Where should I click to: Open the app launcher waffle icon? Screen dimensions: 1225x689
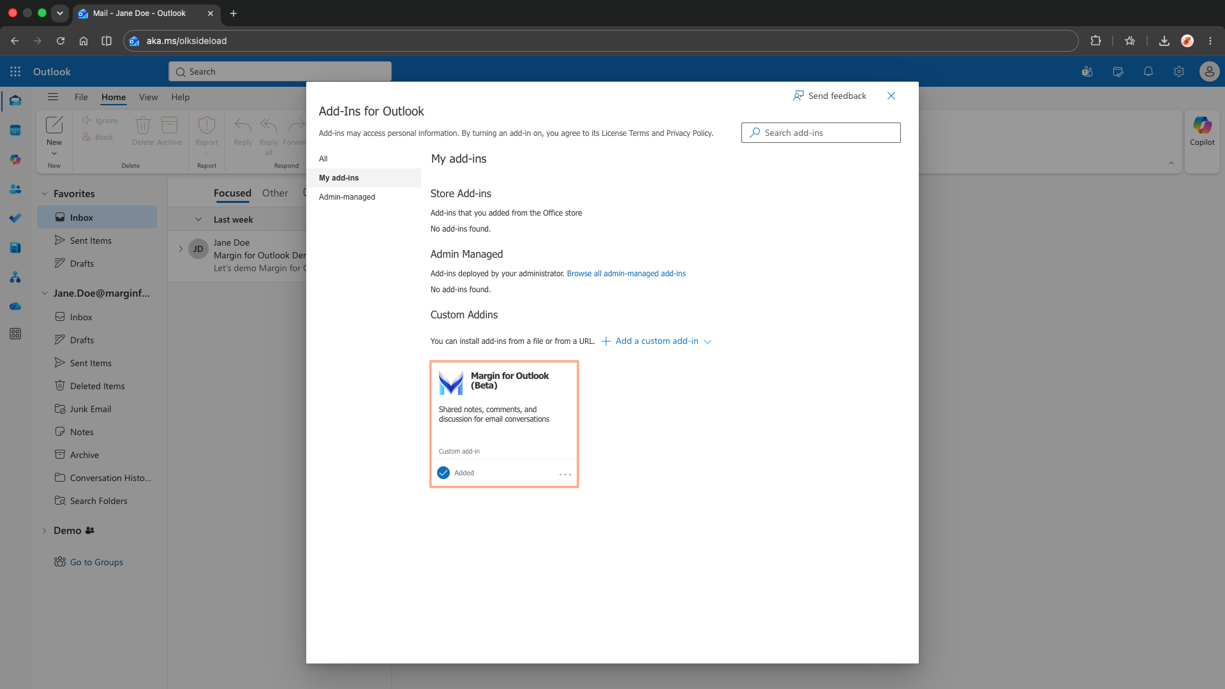pos(15,71)
